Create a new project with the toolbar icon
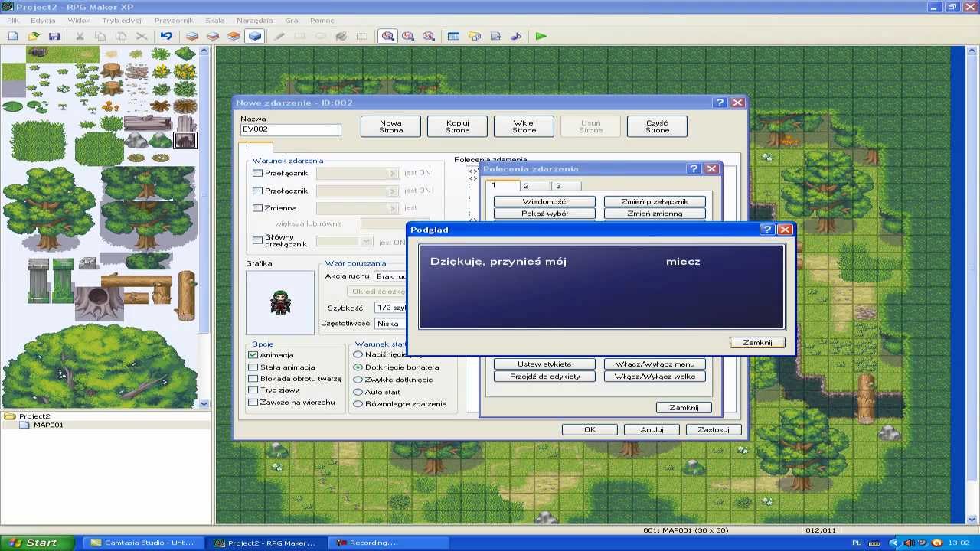The height and width of the screenshot is (551, 980). point(13,36)
